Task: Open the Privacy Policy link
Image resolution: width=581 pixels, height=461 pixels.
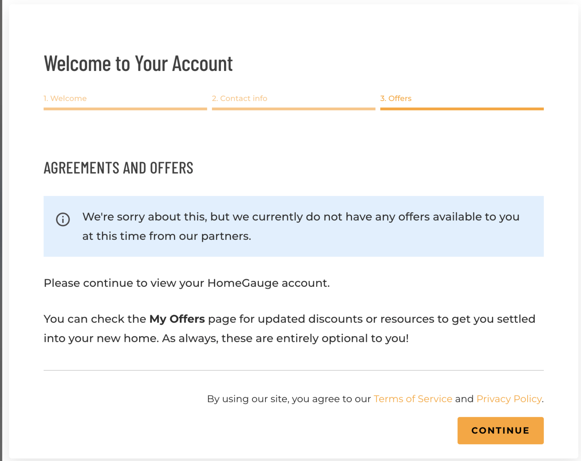Action: [509, 399]
